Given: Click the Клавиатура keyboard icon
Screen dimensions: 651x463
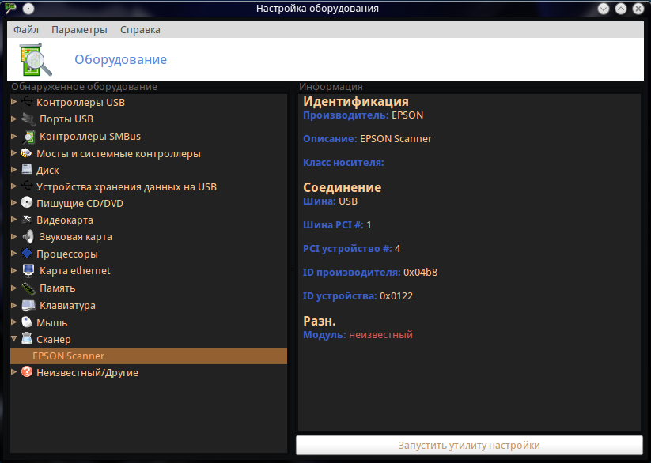Looking at the screenshot, I should tap(28, 305).
